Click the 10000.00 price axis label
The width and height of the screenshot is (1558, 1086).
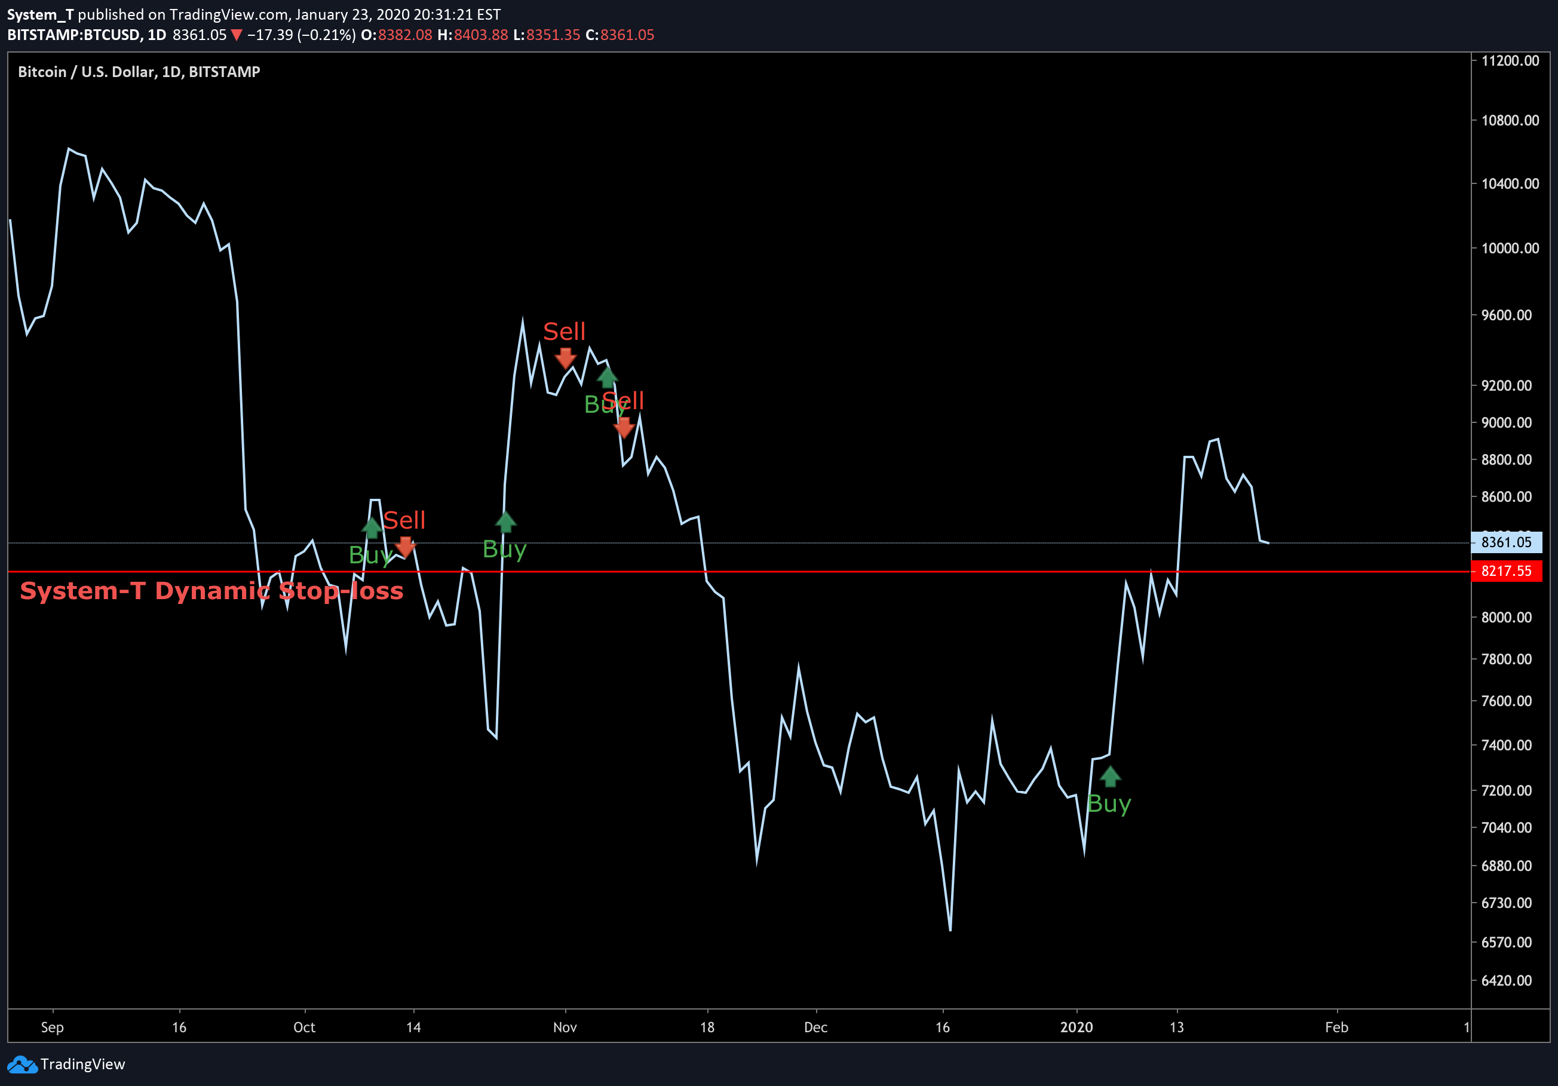coord(1510,249)
